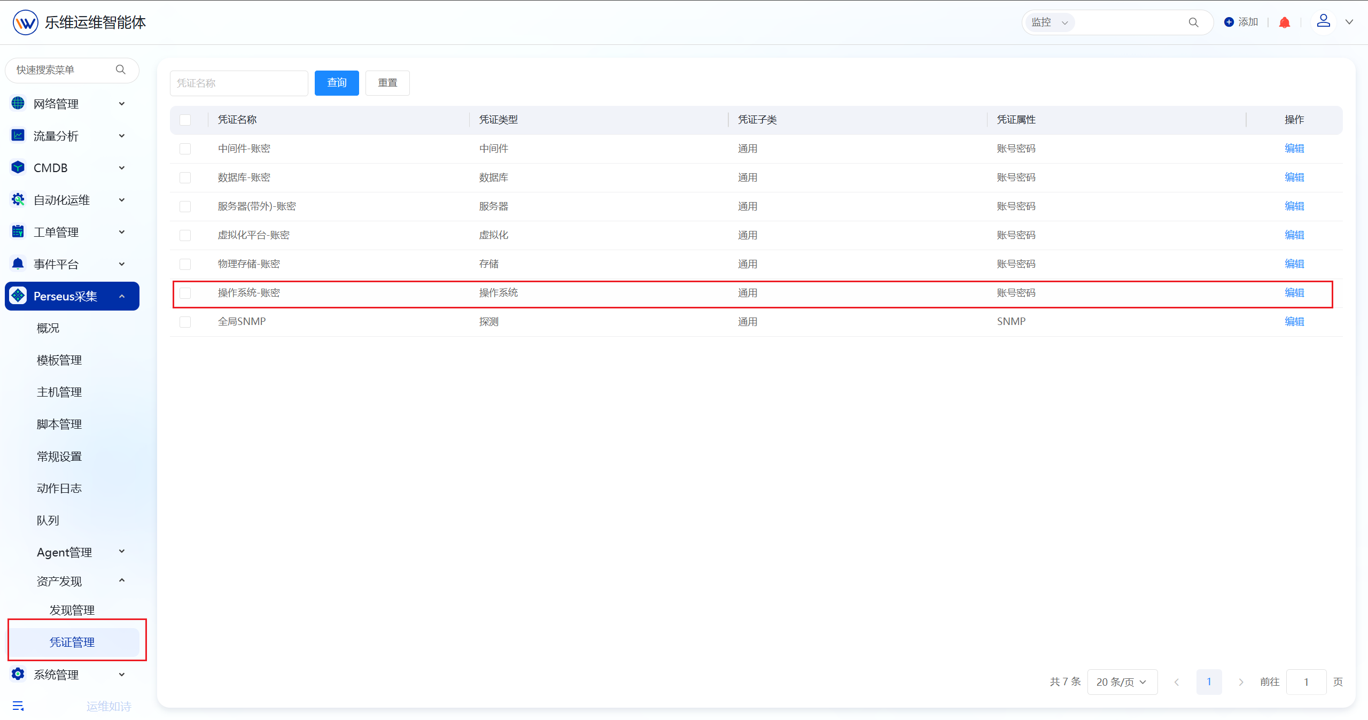
Task: Open the 监控 search scope dropdown
Action: tap(1050, 22)
